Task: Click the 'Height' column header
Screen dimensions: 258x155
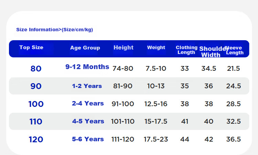Action: coord(123,47)
